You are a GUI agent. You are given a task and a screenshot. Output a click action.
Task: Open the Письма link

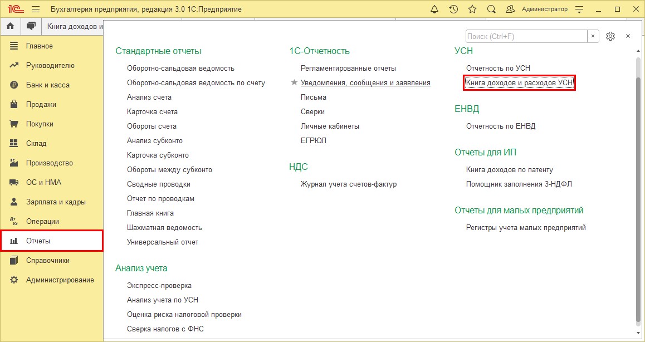(314, 97)
